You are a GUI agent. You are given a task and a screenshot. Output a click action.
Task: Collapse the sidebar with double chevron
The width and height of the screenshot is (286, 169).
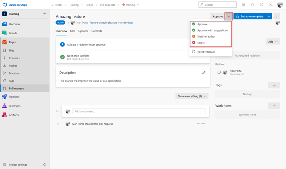(x=45, y=165)
